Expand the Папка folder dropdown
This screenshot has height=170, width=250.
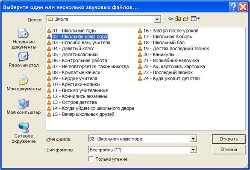(157, 20)
